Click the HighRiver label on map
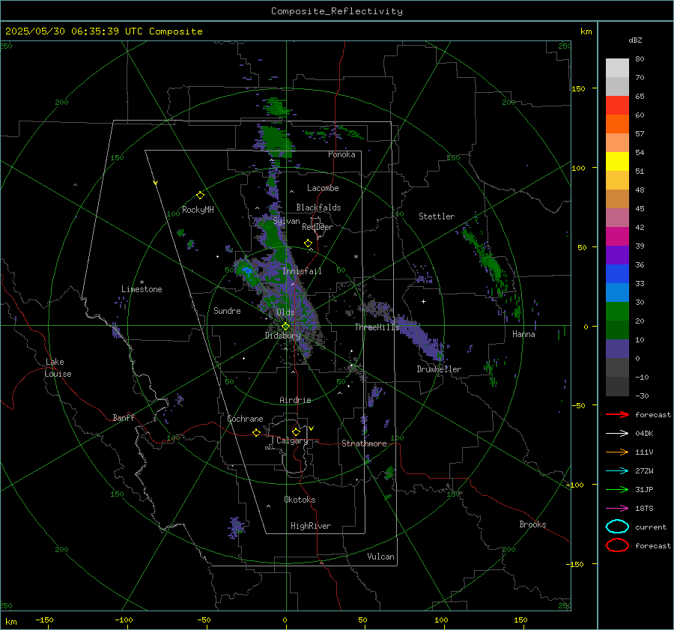 311,526
